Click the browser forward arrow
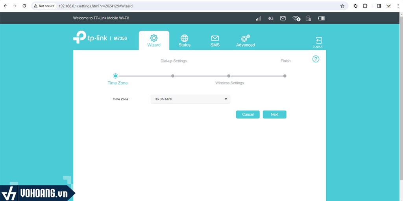Image resolution: width=403 pixels, height=201 pixels. click(x=15, y=6)
